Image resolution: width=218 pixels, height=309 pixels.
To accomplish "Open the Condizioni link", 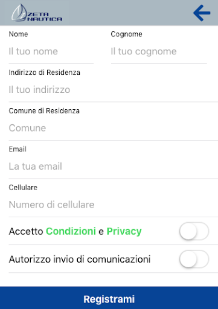I will click(x=71, y=231).
